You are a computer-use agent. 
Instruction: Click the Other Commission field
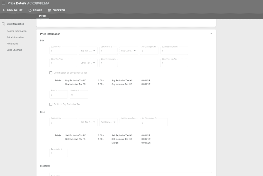pyautogui.click(x=109, y=63)
